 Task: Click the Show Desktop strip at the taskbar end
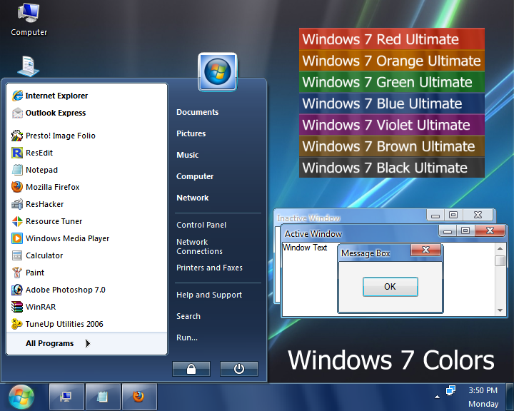pyautogui.click(x=510, y=397)
